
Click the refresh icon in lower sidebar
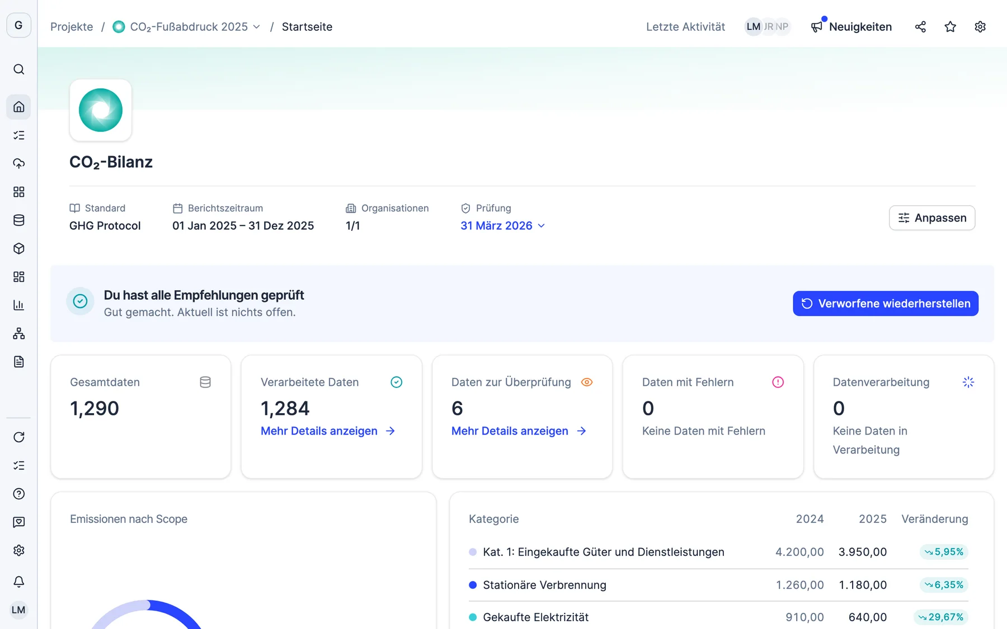pos(18,437)
